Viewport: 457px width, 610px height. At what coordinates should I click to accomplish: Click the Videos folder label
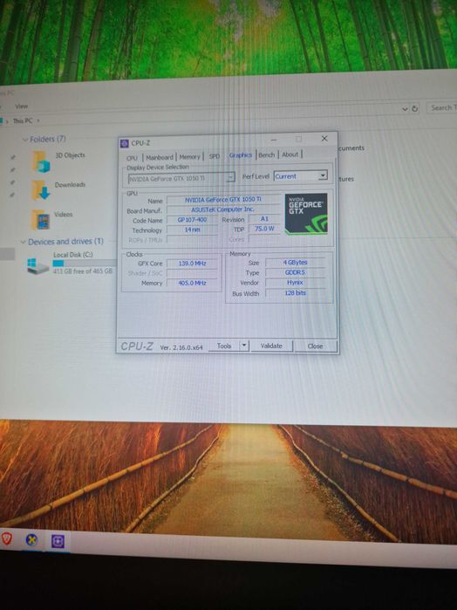point(64,215)
